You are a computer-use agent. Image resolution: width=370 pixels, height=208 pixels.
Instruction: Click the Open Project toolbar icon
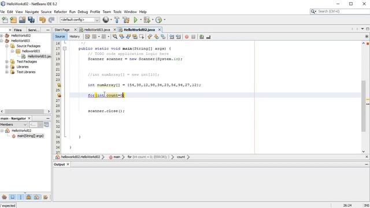(22, 20)
